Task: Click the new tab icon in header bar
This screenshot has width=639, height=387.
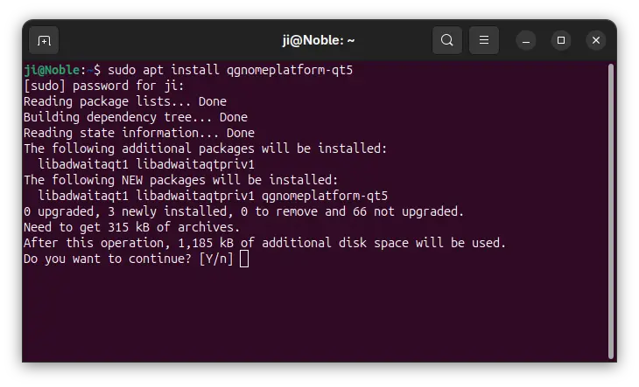Action: [43, 40]
